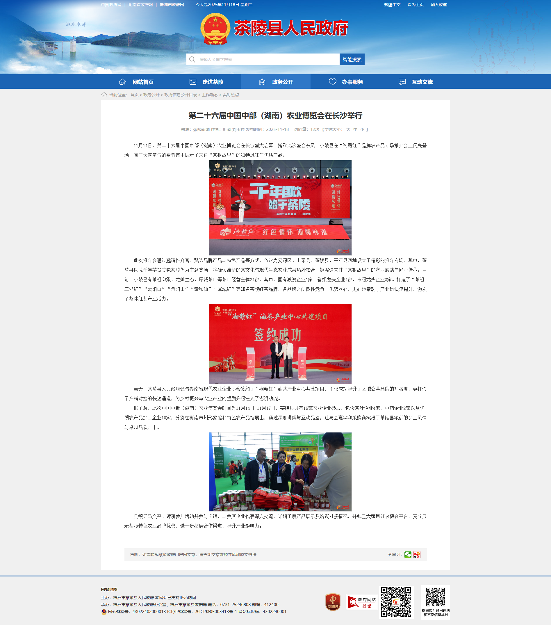Open the 政府网站找错 error report icon

pos(361,602)
